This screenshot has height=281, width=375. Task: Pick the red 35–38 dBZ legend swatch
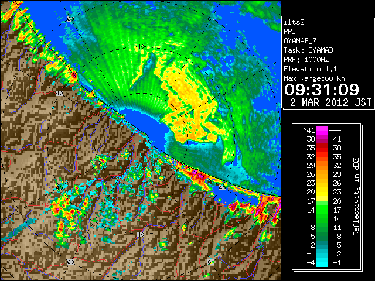(322, 148)
